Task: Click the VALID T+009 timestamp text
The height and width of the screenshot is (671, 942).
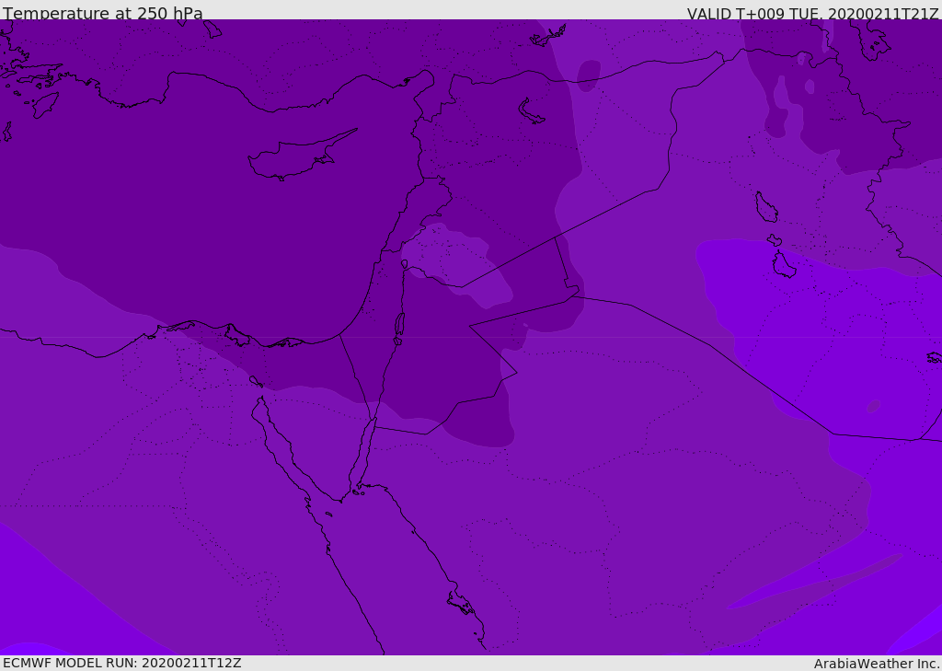Action: (x=812, y=14)
